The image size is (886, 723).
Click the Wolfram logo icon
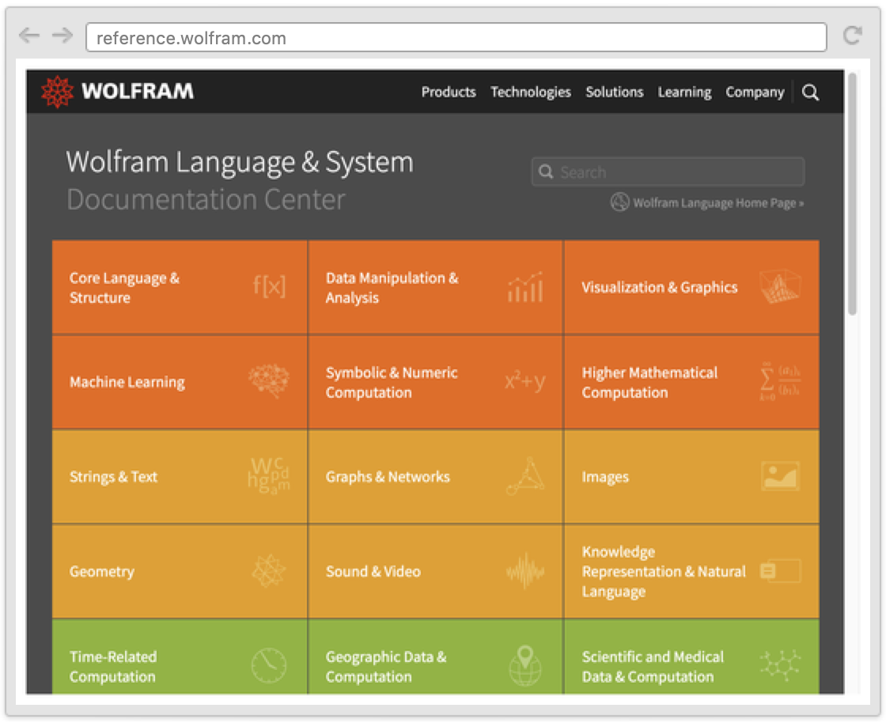(x=57, y=92)
